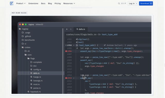
Task: Collapse the fold chevron at line 6915
Action: click(74, 78)
